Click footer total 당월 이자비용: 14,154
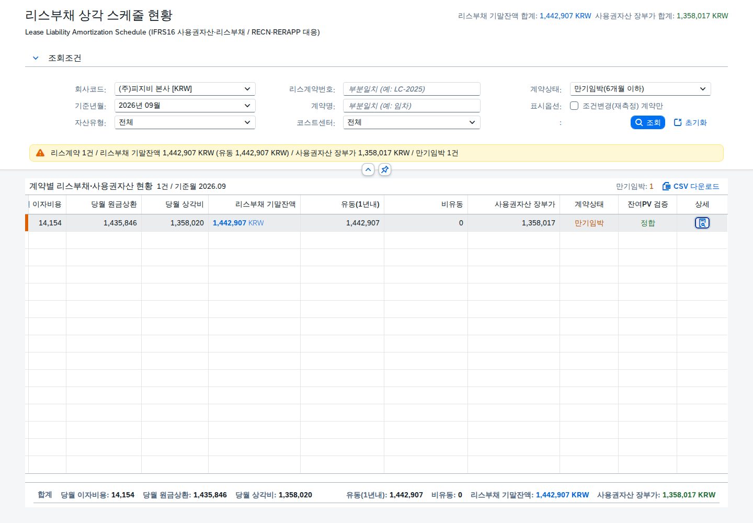 coord(98,495)
